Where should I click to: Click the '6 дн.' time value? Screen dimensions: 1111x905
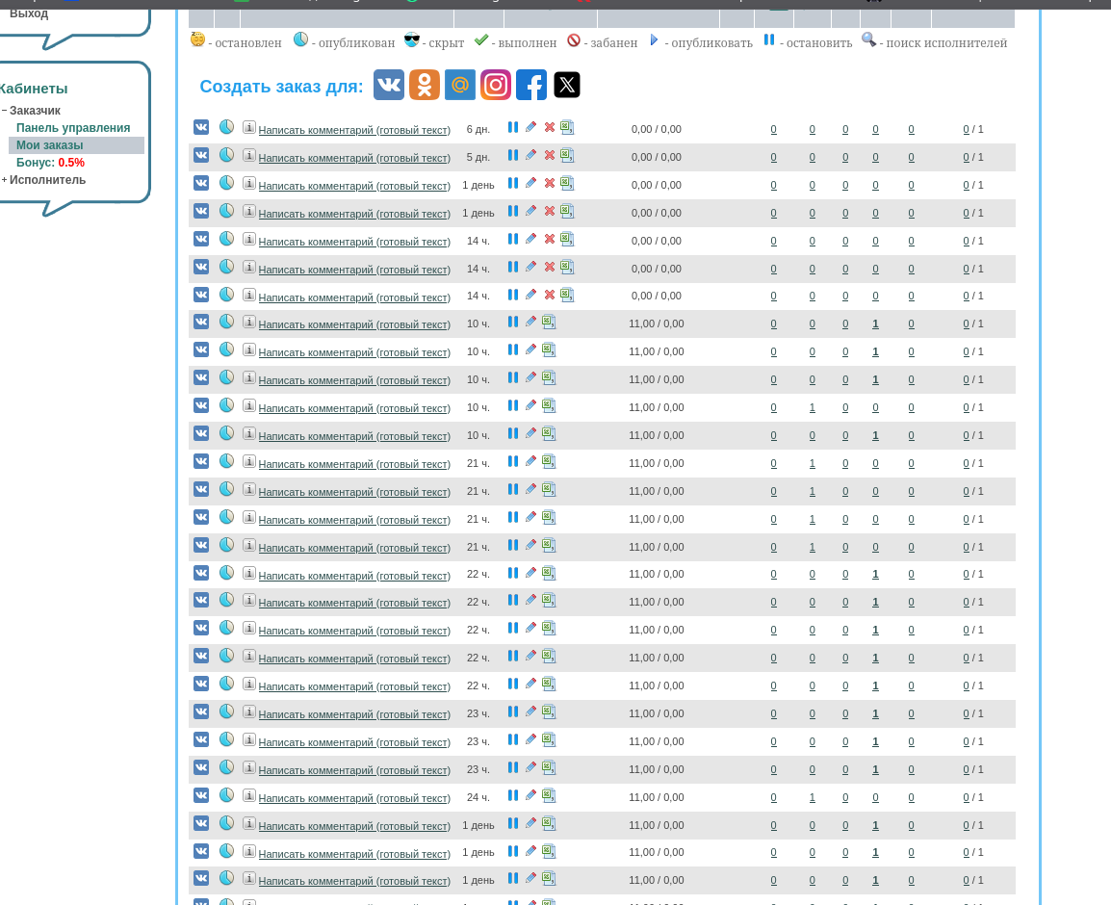pos(478,129)
